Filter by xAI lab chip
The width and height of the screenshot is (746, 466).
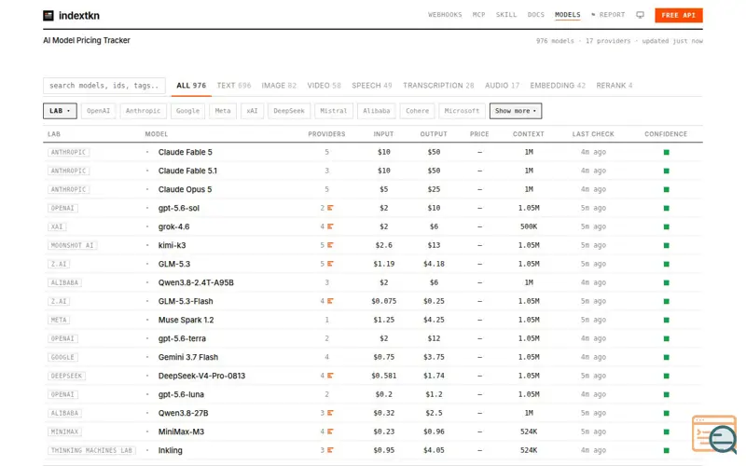(x=252, y=111)
